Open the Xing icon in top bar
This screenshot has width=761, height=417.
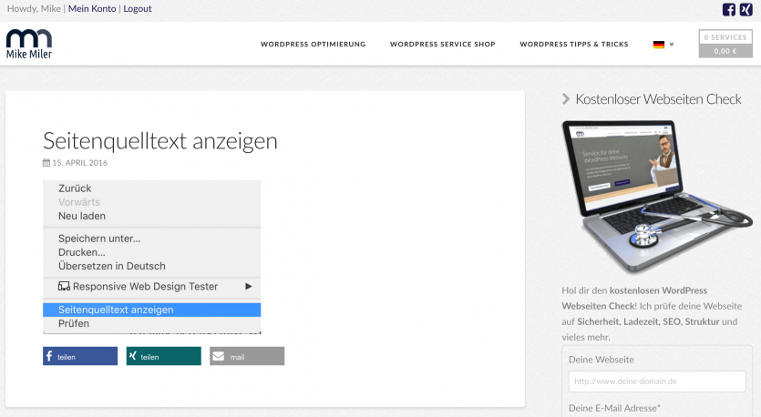746,9
